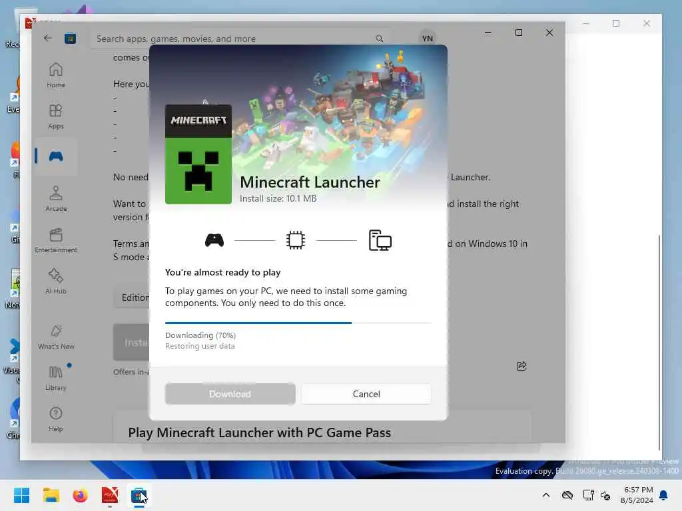Click the cloud sync tray icon

click(567, 495)
